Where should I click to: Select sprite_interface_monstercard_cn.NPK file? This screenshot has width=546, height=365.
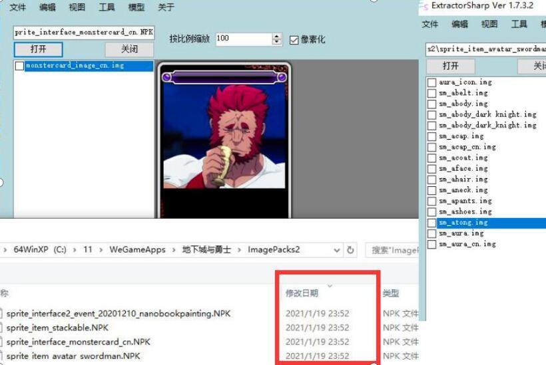point(79,342)
